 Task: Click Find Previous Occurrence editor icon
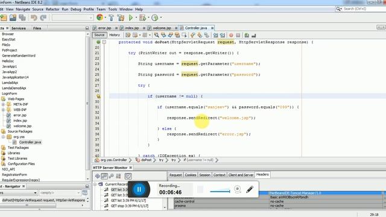pyautogui.click(x=163, y=35)
